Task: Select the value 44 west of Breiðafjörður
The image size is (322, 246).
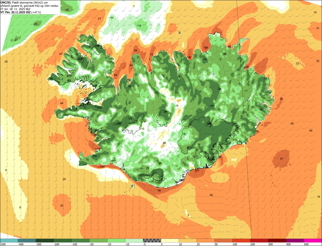Action: tap(62, 103)
